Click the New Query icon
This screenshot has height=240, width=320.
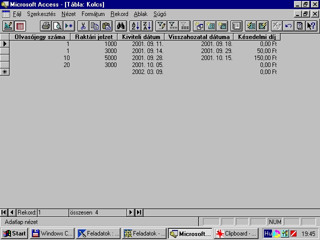[199, 26]
